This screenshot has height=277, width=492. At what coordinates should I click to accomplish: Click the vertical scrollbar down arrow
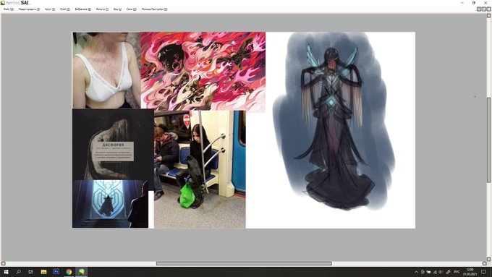point(488,259)
